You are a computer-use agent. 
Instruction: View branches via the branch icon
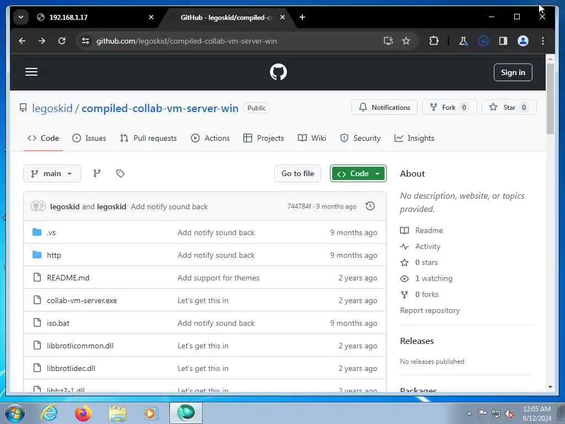coord(97,174)
